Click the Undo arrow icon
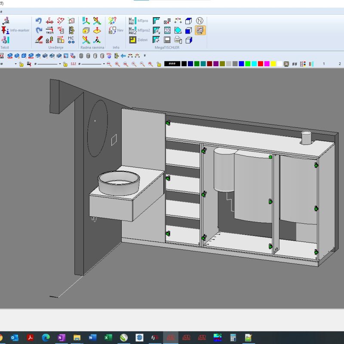344x344 pixels. 39,21
